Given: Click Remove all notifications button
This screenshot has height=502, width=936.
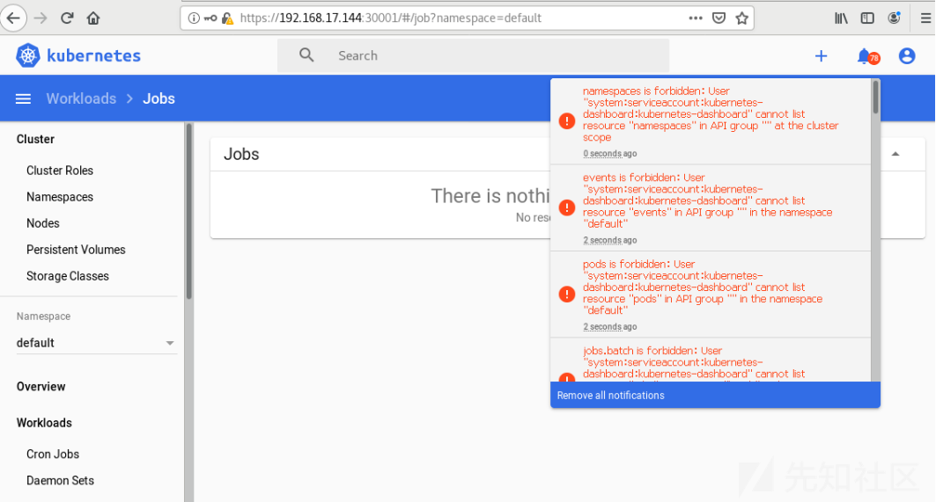Looking at the screenshot, I should [x=715, y=396].
